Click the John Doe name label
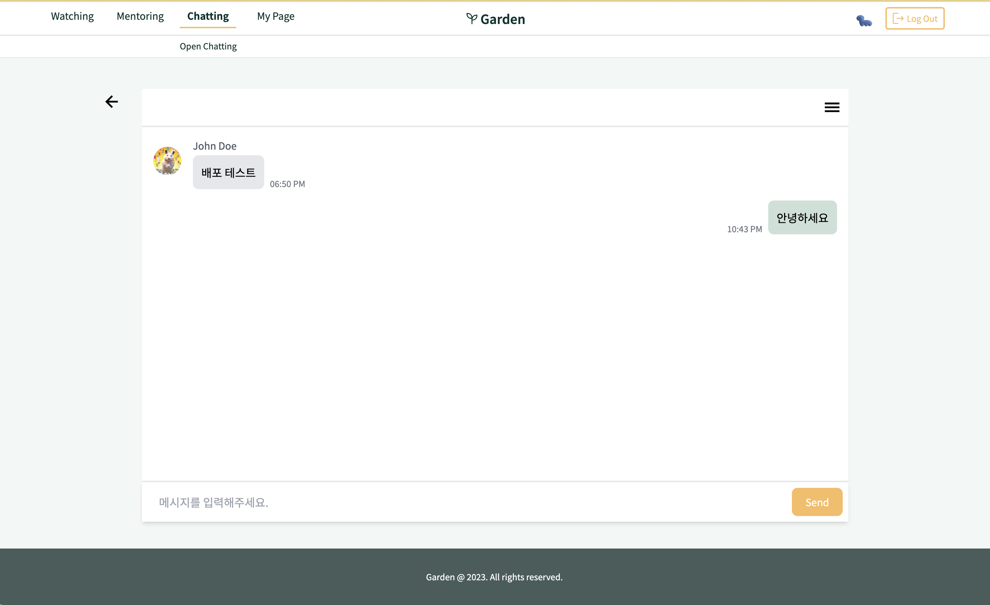Image resolution: width=990 pixels, height=605 pixels. pyautogui.click(x=214, y=145)
